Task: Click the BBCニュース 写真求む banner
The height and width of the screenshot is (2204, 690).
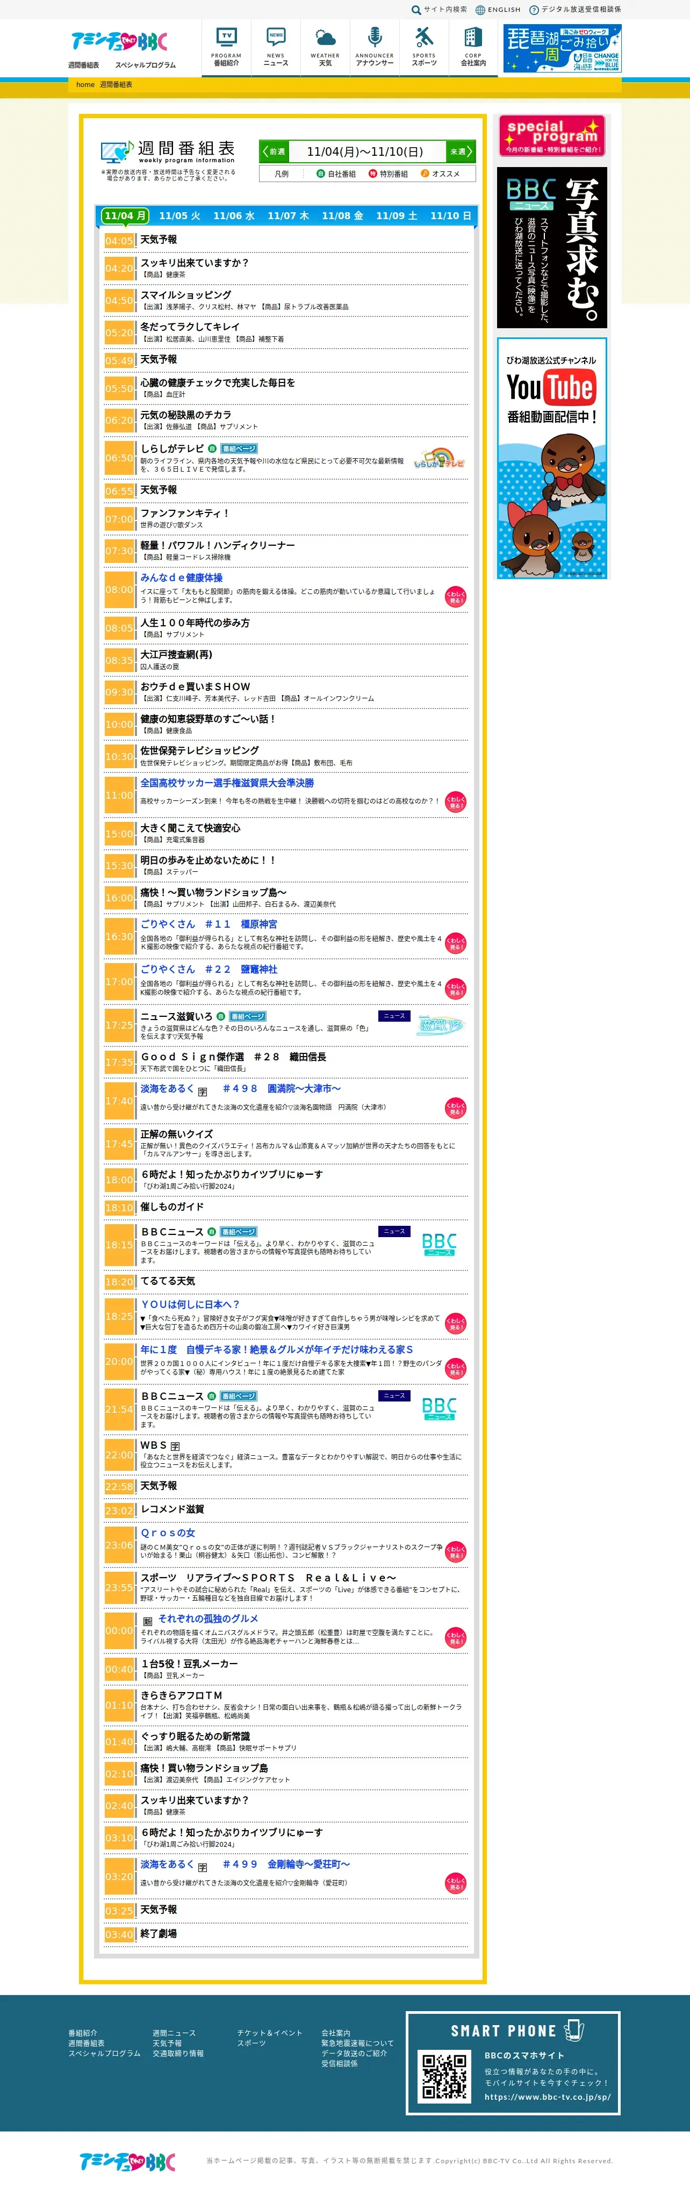Action: coord(552,247)
